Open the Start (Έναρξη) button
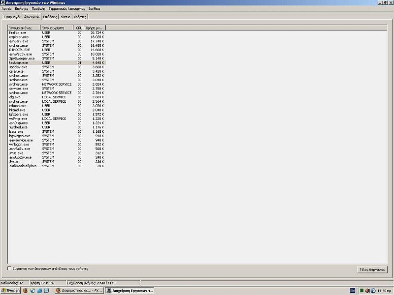The height and width of the screenshot is (295, 394). [10, 291]
